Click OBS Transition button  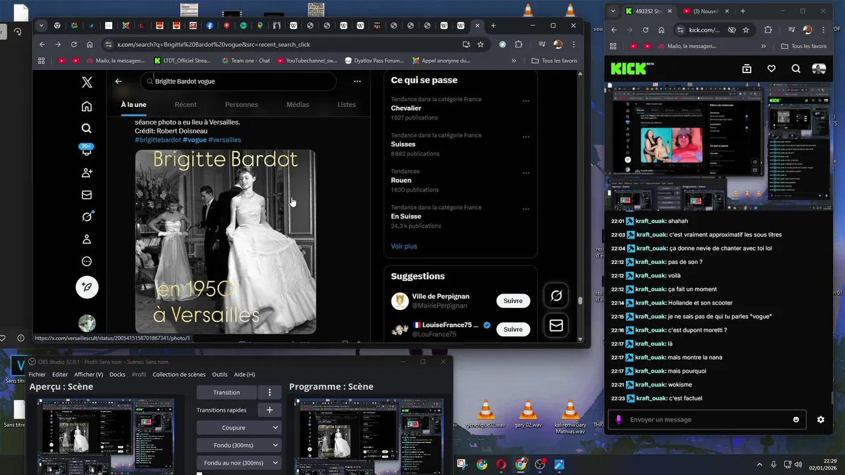[226, 393]
